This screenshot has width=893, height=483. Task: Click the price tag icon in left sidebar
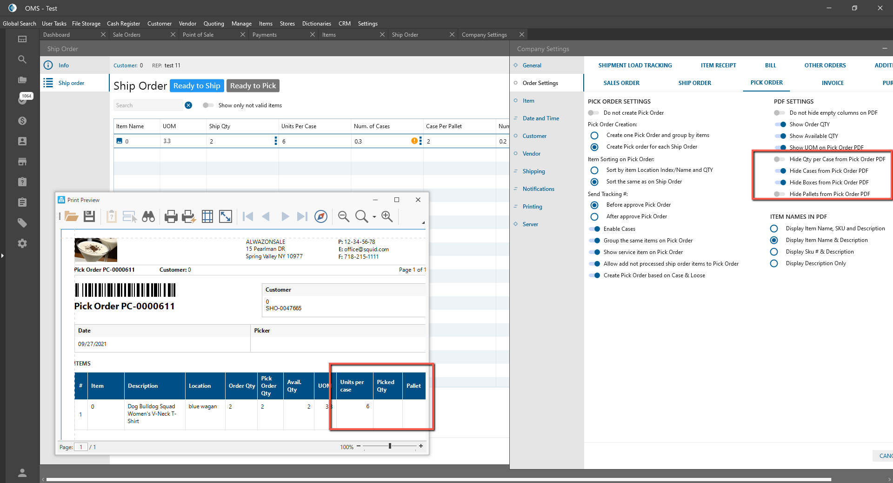click(22, 223)
